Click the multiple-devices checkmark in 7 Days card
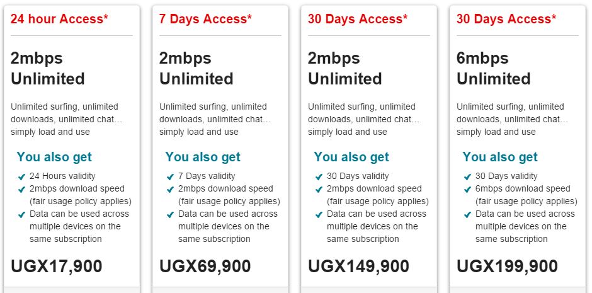Screen dimensions: 592x293 click(x=170, y=214)
